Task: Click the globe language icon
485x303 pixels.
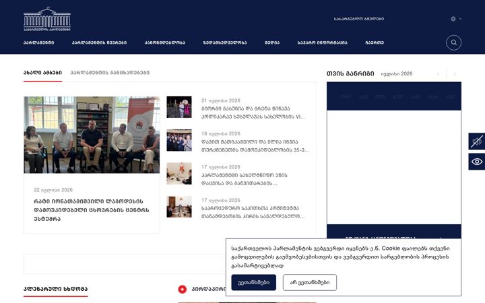Action: coord(453,19)
